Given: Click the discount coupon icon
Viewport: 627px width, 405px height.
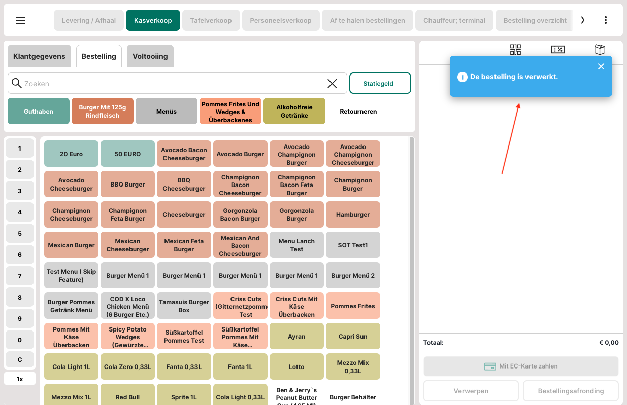Looking at the screenshot, I should 557,49.
